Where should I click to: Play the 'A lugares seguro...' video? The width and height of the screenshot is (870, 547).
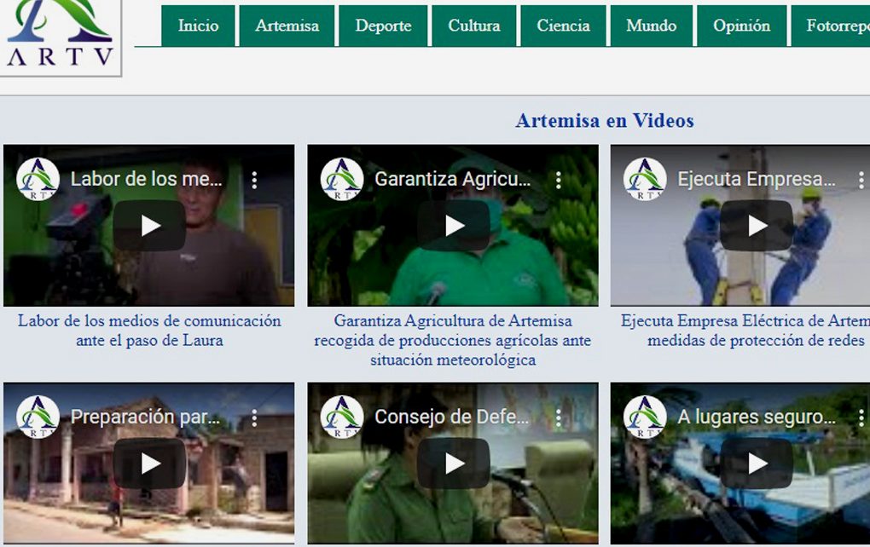coord(757,464)
